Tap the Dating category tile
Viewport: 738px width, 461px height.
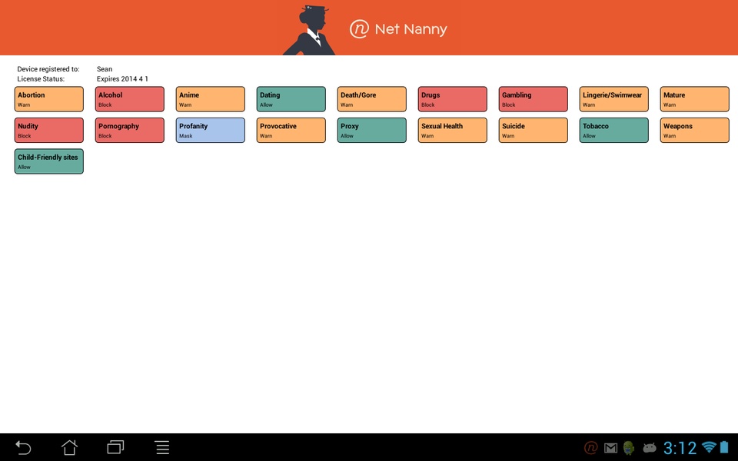(291, 99)
